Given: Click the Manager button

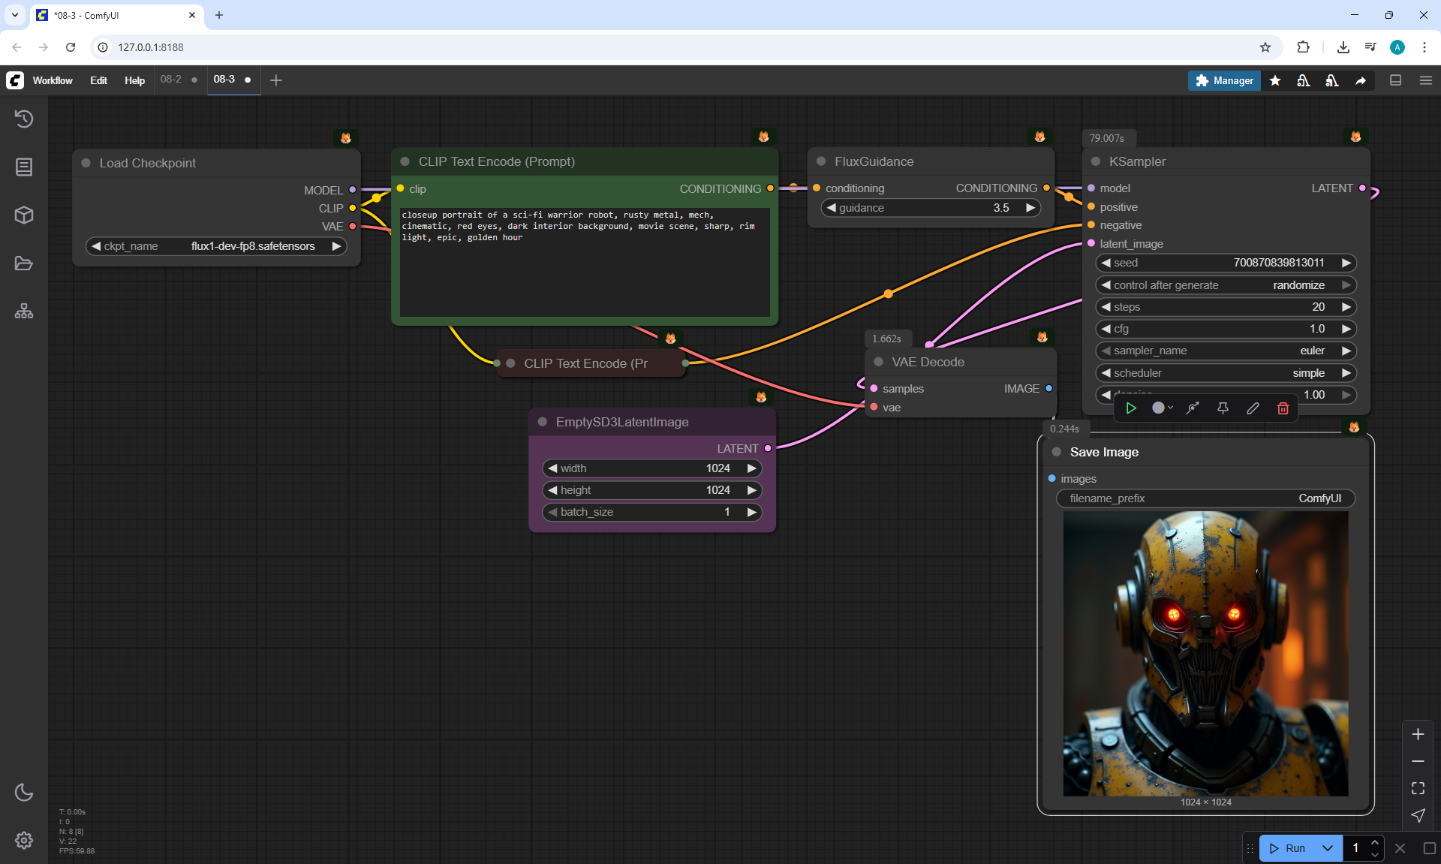Looking at the screenshot, I should (x=1224, y=80).
